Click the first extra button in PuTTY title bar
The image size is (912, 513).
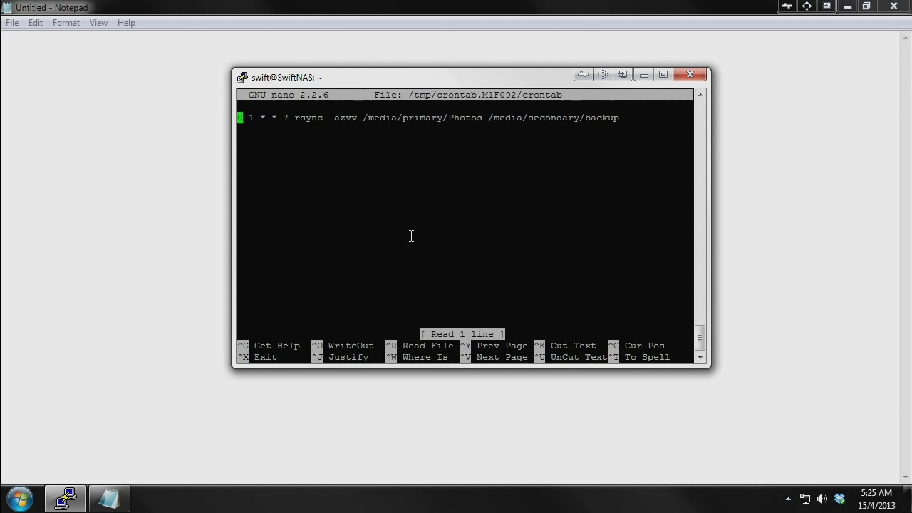pyautogui.click(x=583, y=74)
